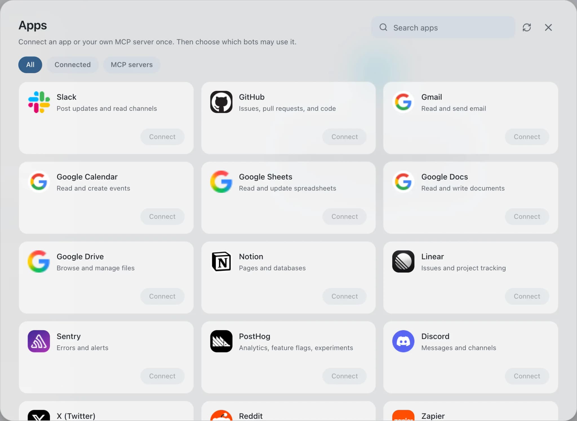Click the X (Twitter) logo icon
This screenshot has width=577, height=421.
tap(39, 415)
